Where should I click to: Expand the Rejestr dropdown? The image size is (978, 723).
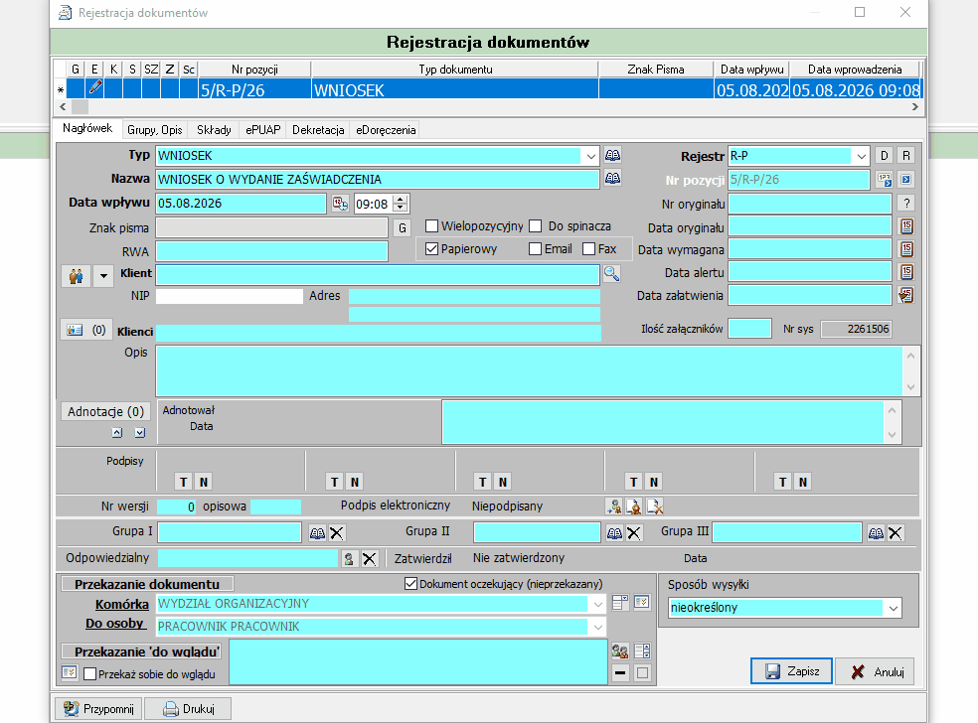point(861,156)
